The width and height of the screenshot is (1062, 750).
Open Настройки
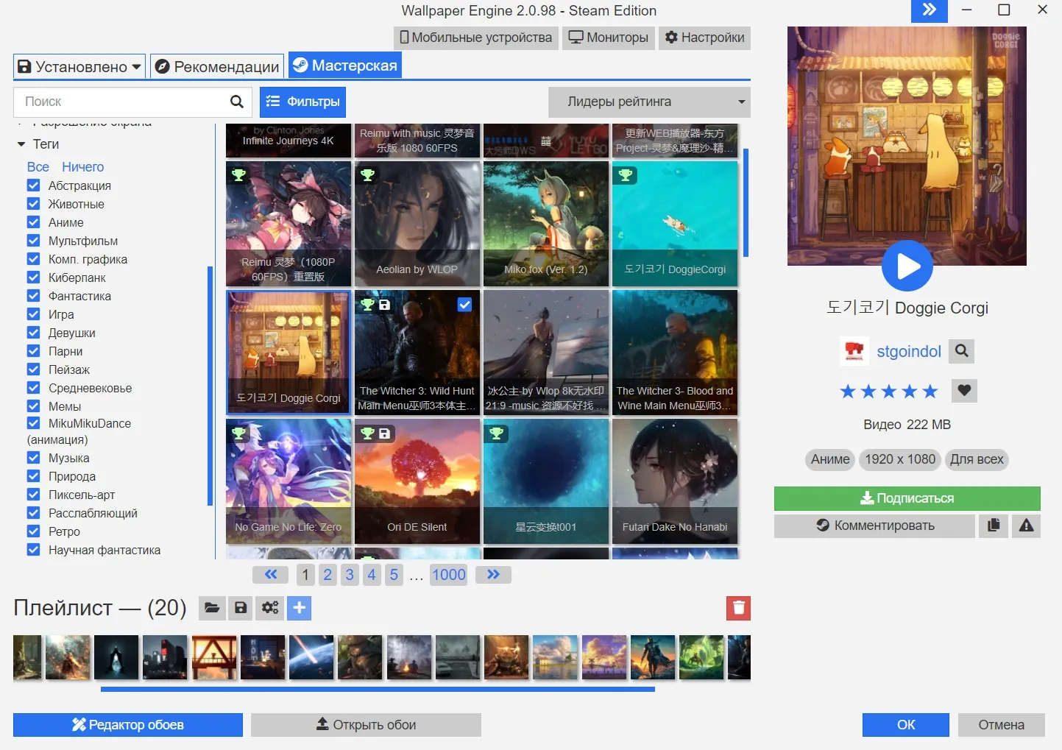tap(704, 38)
